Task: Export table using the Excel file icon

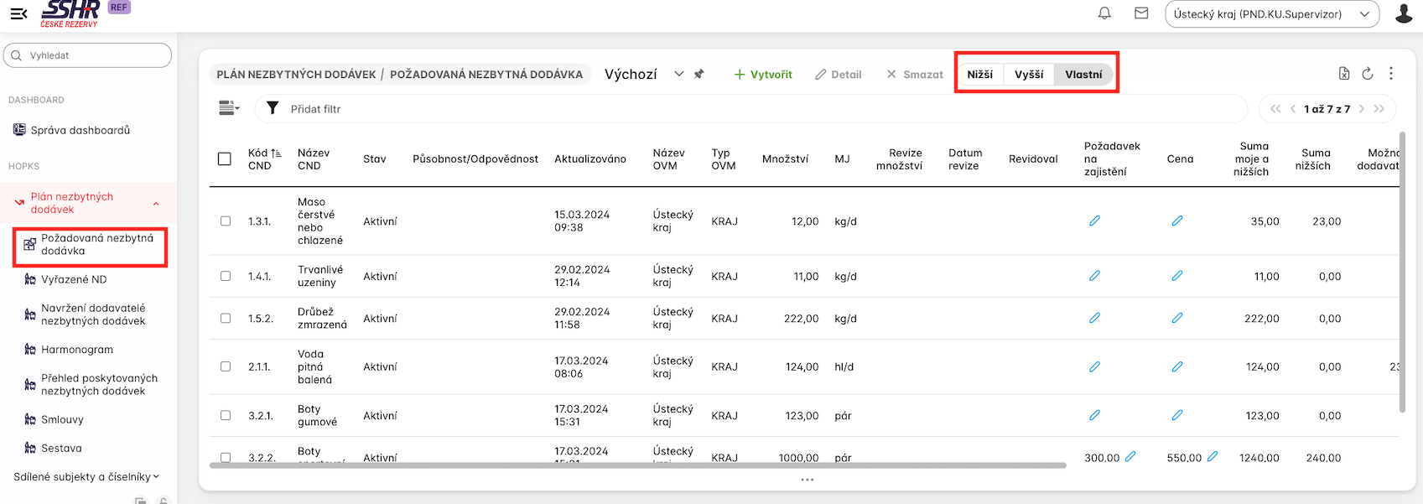Action: pos(1344,74)
